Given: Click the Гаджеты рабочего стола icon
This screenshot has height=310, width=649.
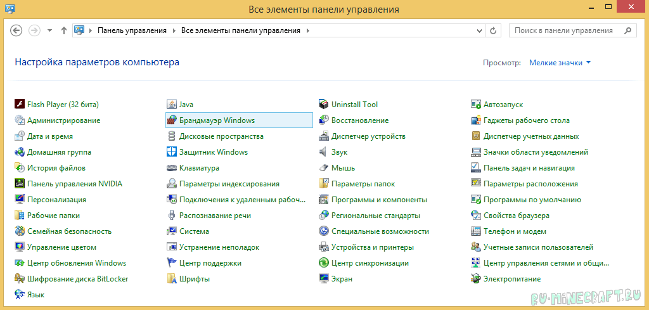Looking at the screenshot, I should pos(476,120).
